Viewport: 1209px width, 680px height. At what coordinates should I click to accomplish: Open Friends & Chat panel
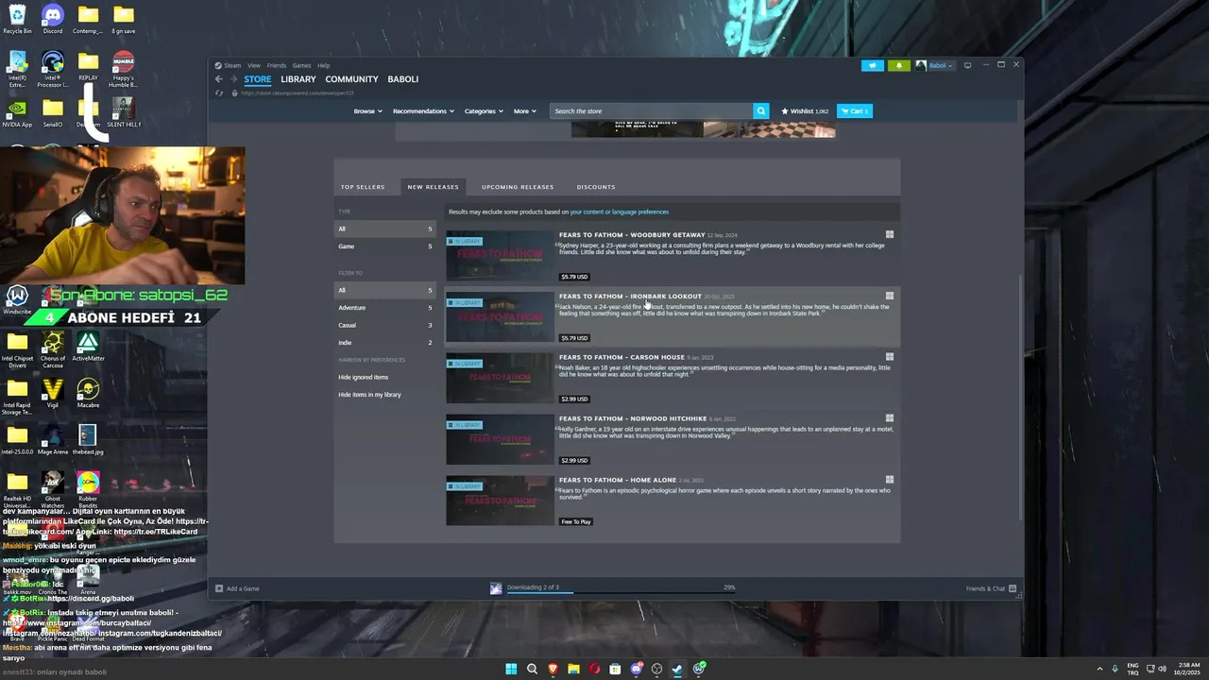pos(991,588)
